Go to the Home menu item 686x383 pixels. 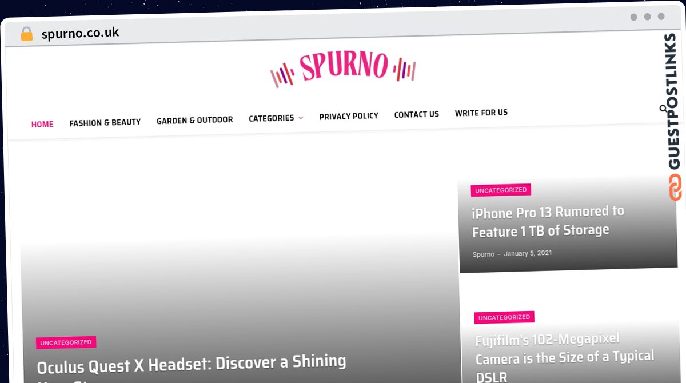coord(42,124)
